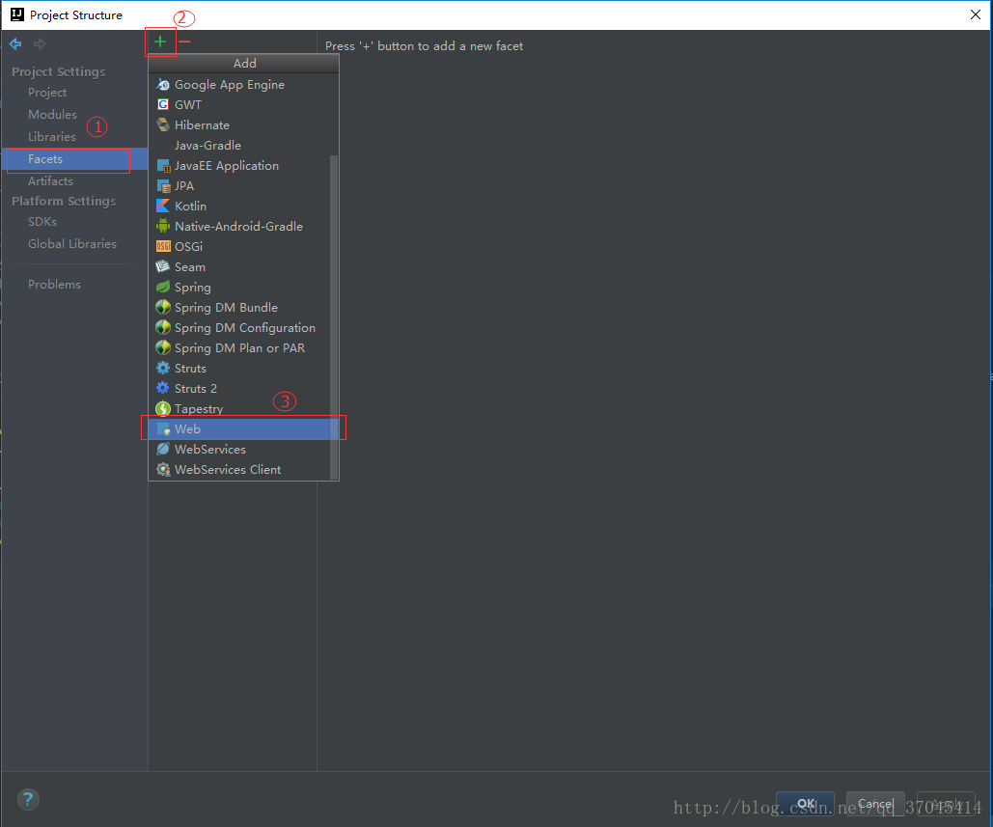The width and height of the screenshot is (993, 827).
Task: Click the Web facet icon
Action: pos(163,428)
